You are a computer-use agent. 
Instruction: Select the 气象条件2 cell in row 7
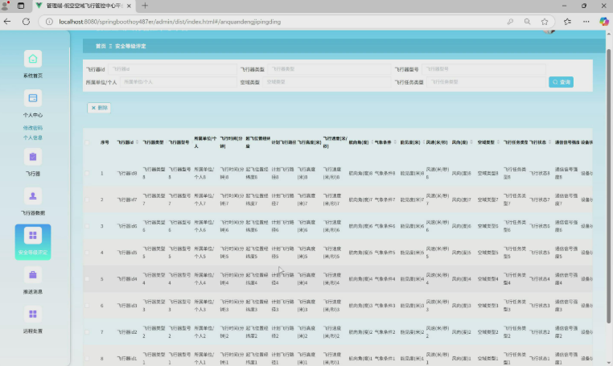pos(385,332)
